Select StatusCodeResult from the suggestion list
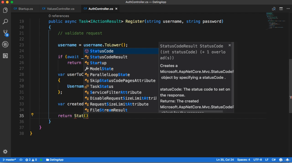The width and height of the screenshot is (292, 163). pos(108,57)
